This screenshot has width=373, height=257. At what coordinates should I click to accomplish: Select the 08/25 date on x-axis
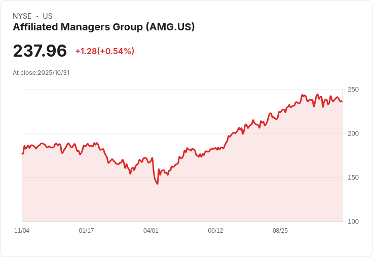[x=280, y=231]
